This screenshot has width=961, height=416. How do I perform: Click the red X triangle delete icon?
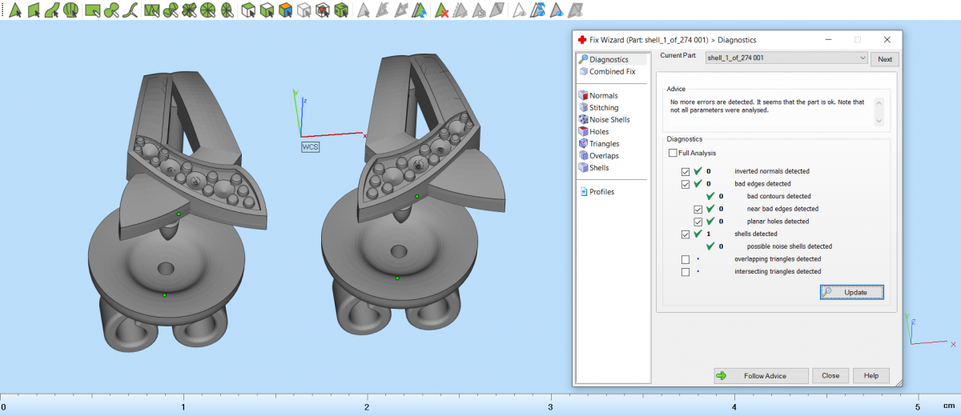click(441, 10)
